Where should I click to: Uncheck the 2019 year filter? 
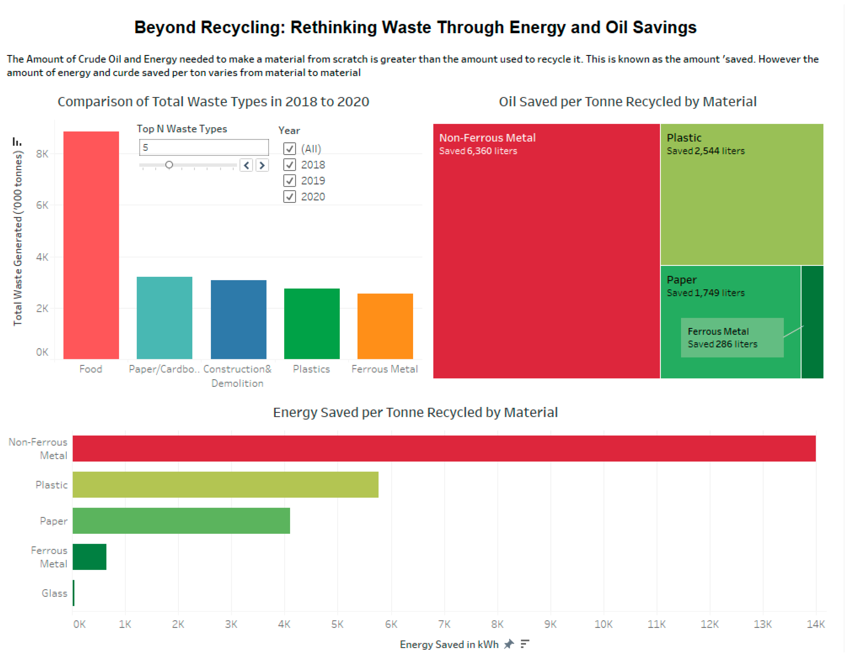(x=290, y=181)
